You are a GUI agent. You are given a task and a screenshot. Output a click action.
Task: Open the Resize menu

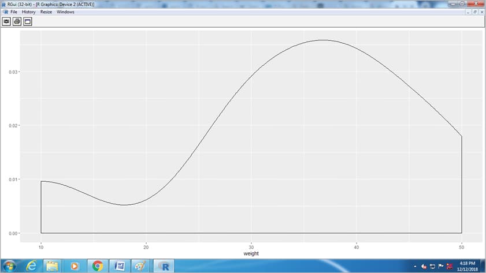46,12
